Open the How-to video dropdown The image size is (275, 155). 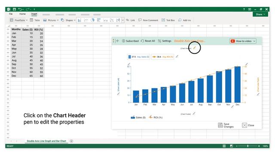[254, 41]
